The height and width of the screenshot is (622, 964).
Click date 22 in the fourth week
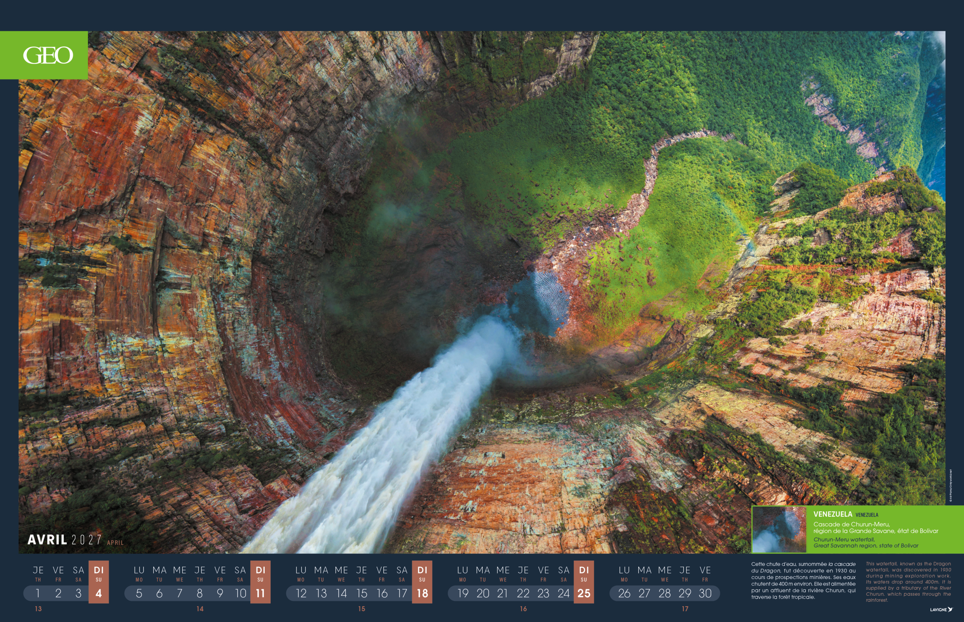pos(523,593)
